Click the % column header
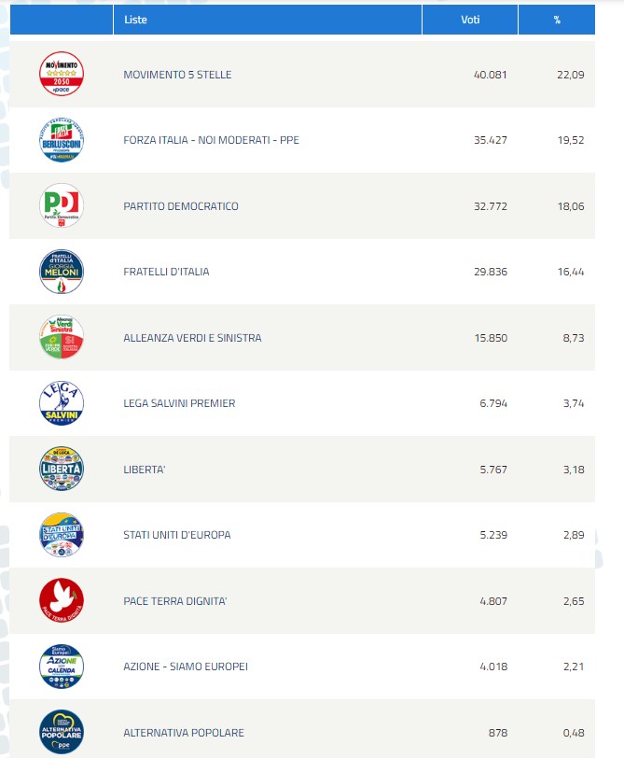This screenshot has width=624, height=758. click(x=557, y=20)
